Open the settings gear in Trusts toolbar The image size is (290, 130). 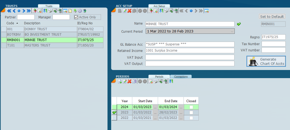pos(80,11)
